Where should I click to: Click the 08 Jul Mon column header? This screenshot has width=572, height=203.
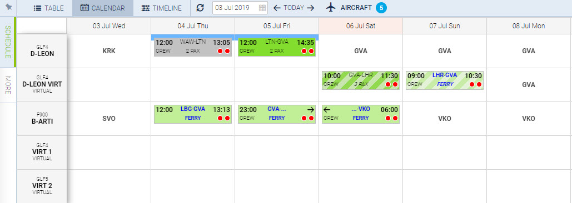tap(529, 26)
